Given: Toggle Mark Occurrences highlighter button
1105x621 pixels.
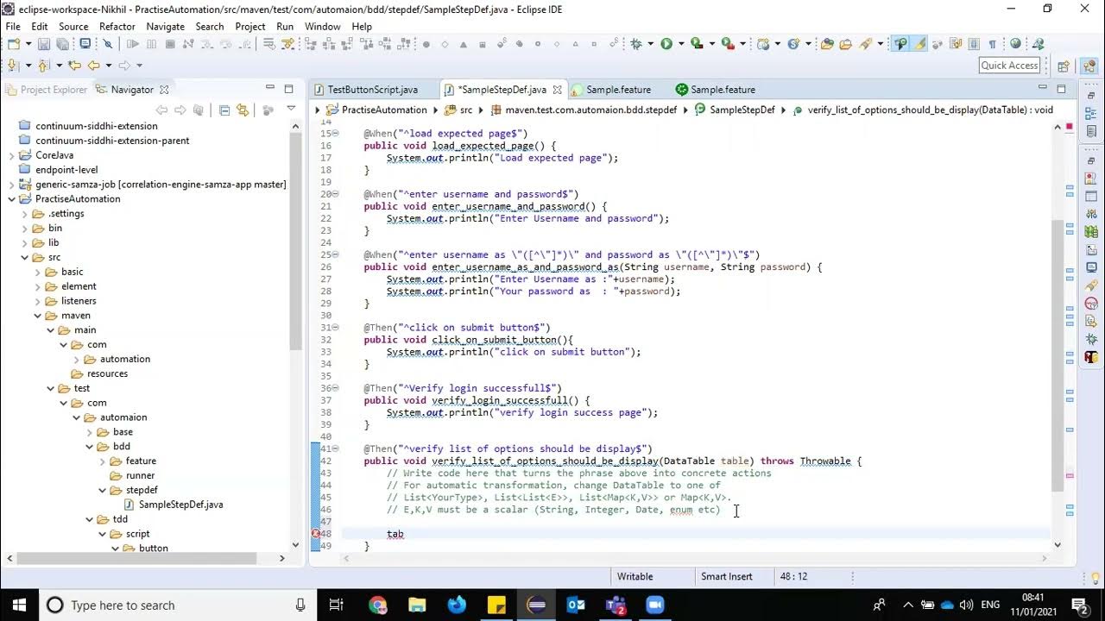Looking at the screenshot, I should pos(920,43).
